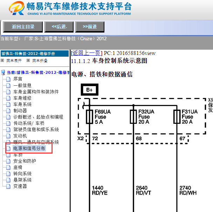Click the computer icon at tree root
The image size is (213, 212).
3,72
